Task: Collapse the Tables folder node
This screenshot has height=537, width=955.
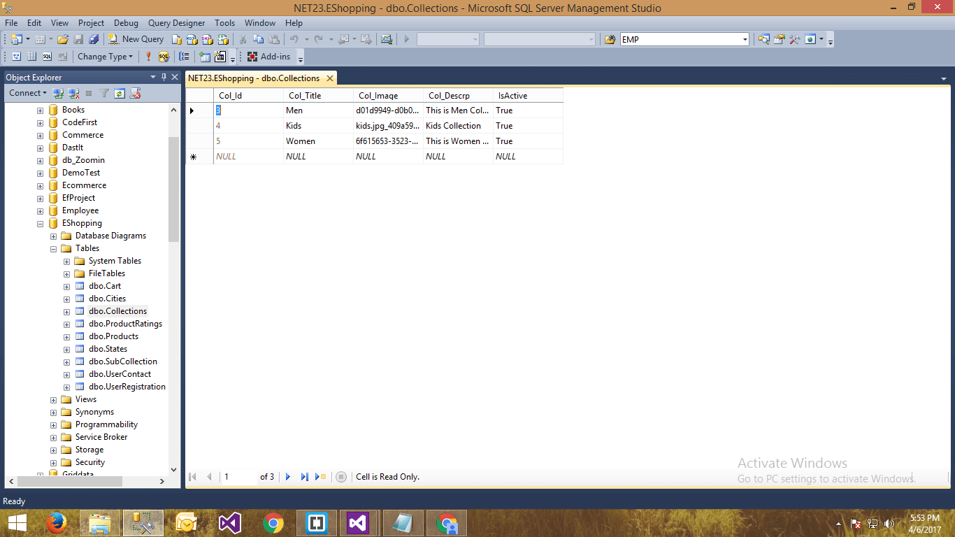Action: [53, 249]
